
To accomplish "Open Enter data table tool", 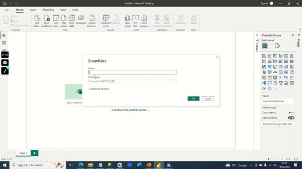I will click(x=72, y=21).
